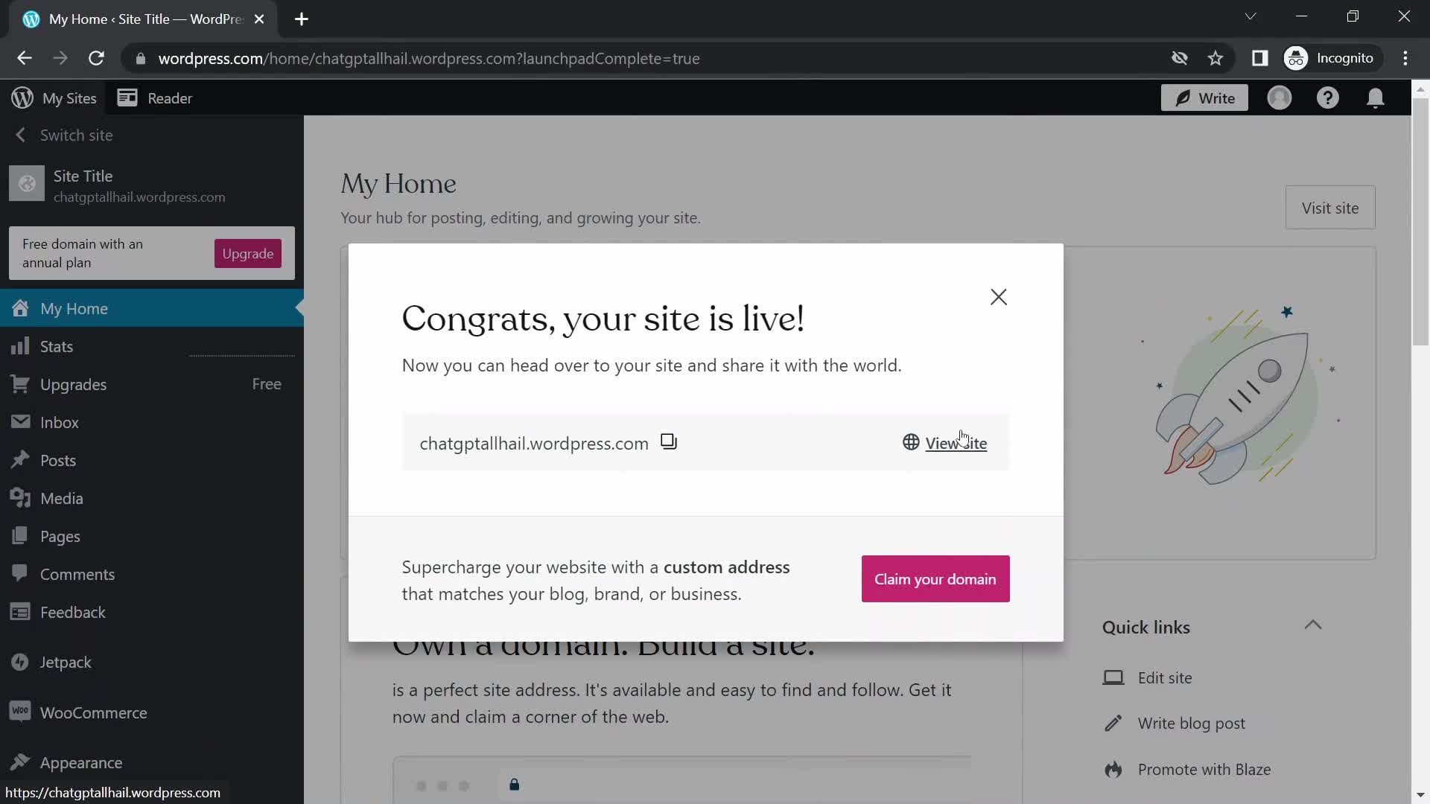The image size is (1430, 804).
Task: Click the Notifications bell icon
Action: tap(1377, 98)
